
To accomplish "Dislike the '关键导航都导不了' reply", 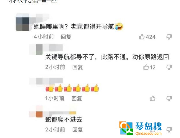I will click(169, 67).
